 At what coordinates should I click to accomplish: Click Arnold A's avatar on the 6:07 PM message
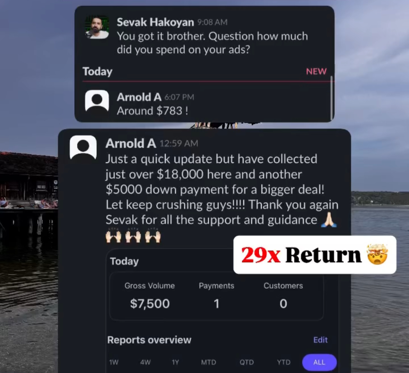pos(97,101)
